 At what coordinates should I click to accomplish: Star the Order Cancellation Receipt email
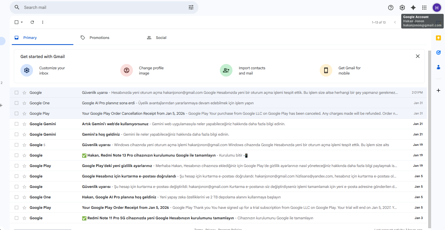pos(24,113)
